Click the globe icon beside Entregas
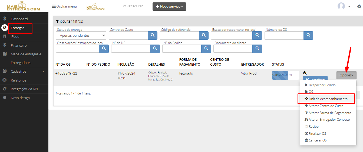This screenshot has height=152, width=363. click(5, 28)
